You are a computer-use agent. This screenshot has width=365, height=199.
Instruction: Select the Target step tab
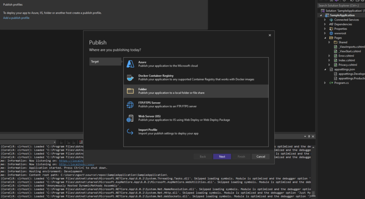(105, 62)
